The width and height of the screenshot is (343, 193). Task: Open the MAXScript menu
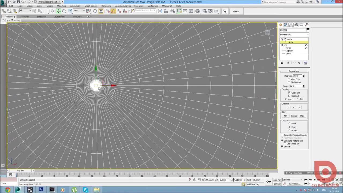(167, 6)
